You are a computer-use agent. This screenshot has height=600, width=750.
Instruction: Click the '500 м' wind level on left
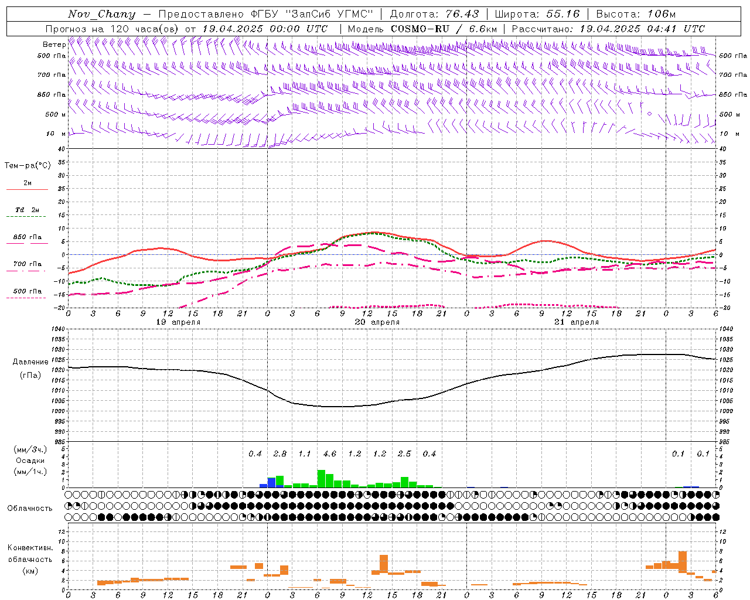click(x=56, y=115)
